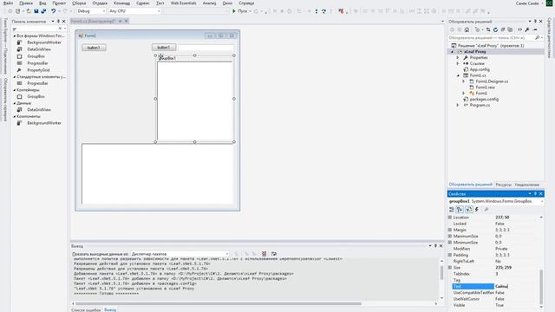Expand Ссылки node in Solution Explorer
The height and width of the screenshot is (312, 555).
pos(458,63)
